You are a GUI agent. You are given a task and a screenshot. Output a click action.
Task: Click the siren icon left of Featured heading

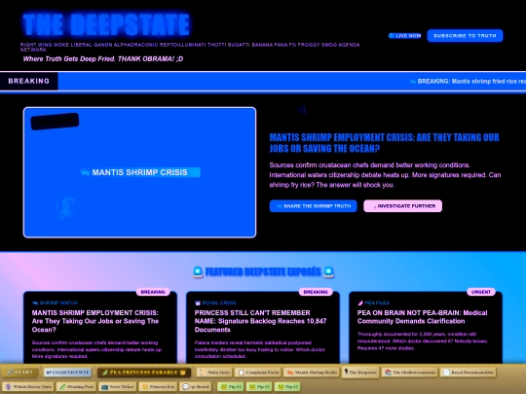tap(198, 271)
